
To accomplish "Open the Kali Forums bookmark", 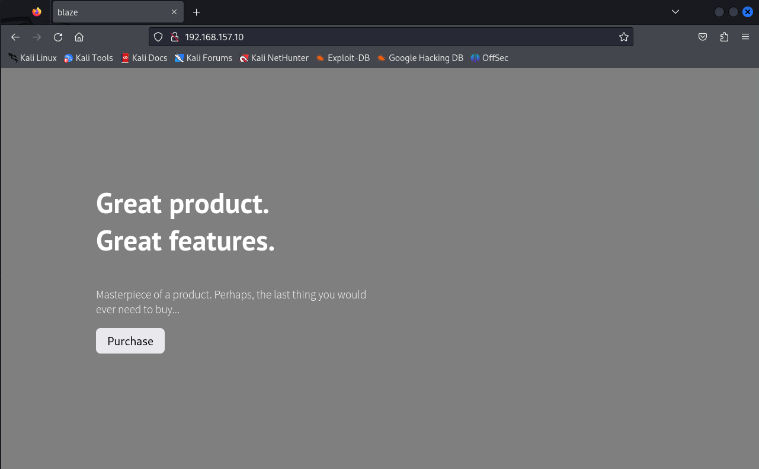I will [203, 58].
